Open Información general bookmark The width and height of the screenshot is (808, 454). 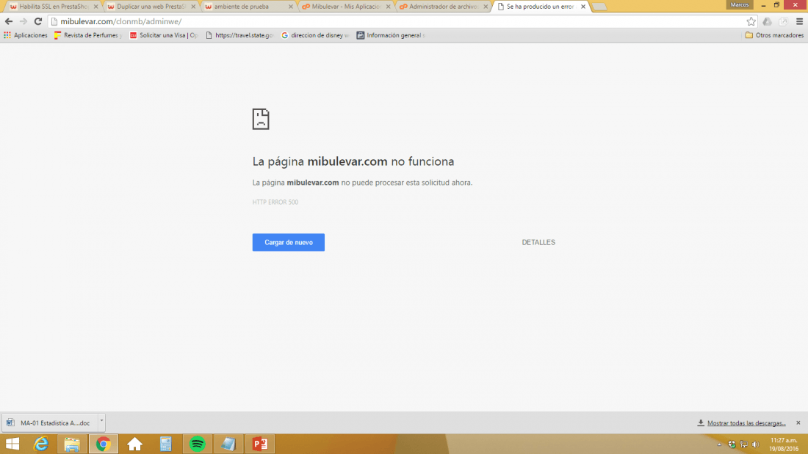(391, 35)
